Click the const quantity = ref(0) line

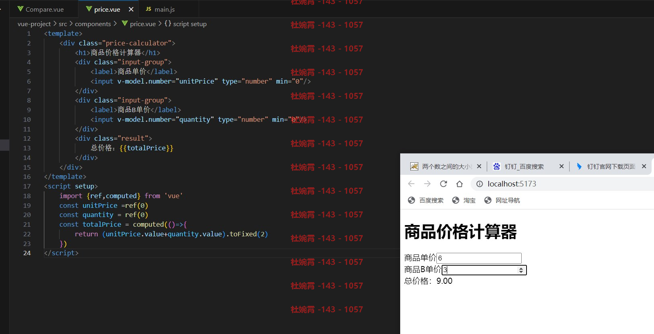coord(104,215)
